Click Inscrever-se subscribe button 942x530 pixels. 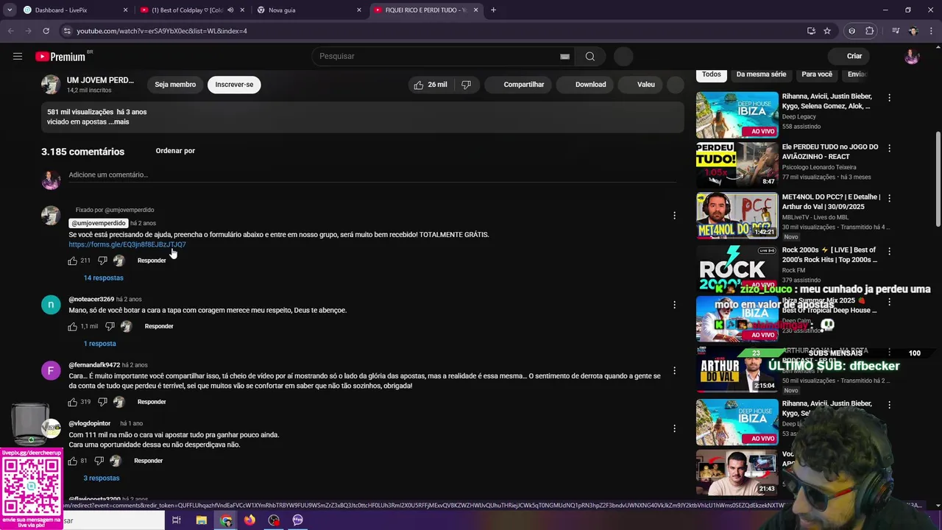coord(234,85)
